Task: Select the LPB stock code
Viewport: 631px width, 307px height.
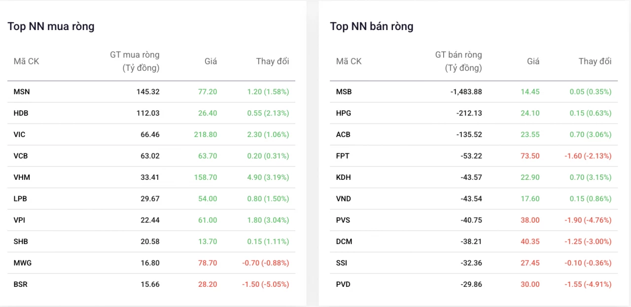Action: tap(20, 199)
